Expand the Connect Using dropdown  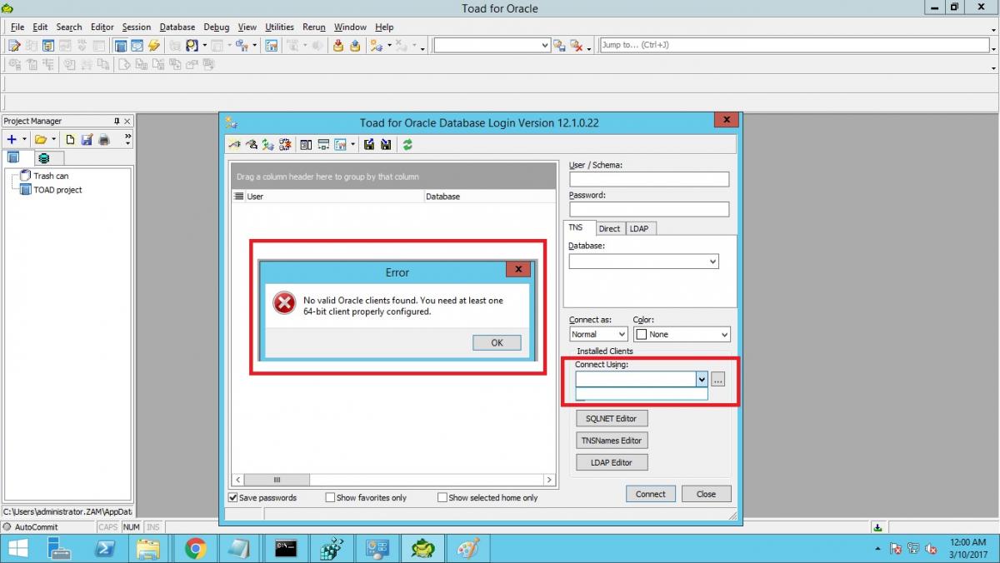pos(701,379)
